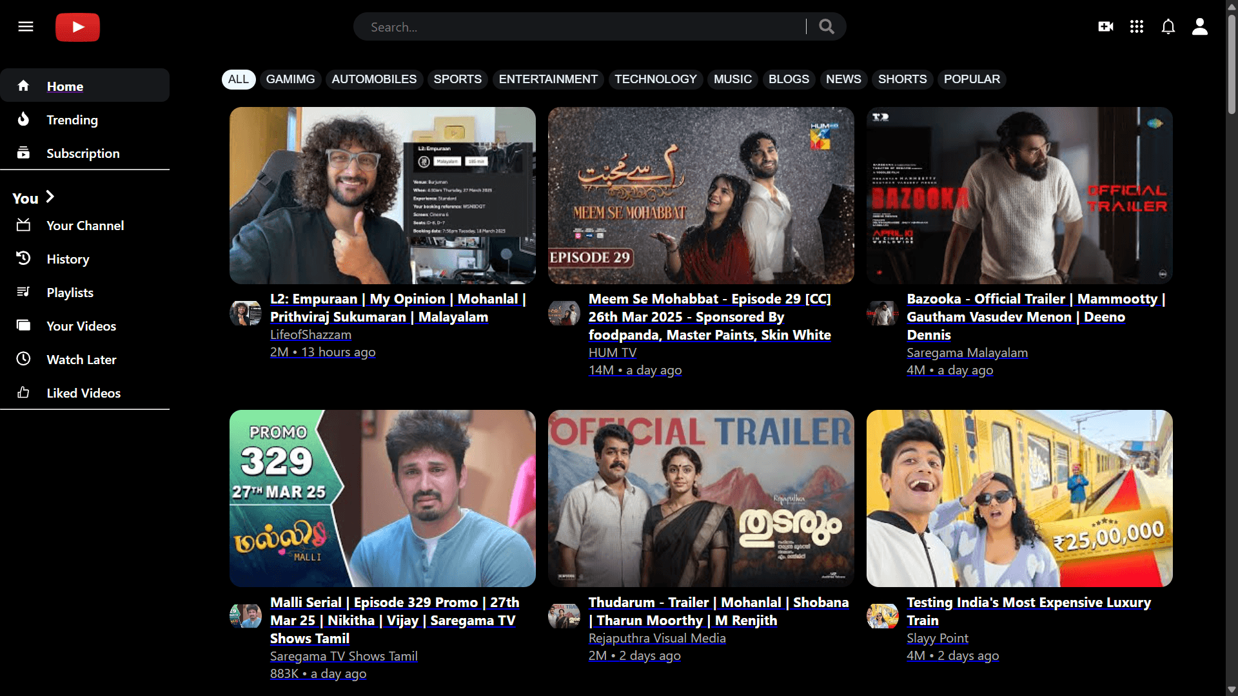The width and height of the screenshot is (1238, 696).
Task: Click the profile avatar icon
Action: click(1199, 26)
